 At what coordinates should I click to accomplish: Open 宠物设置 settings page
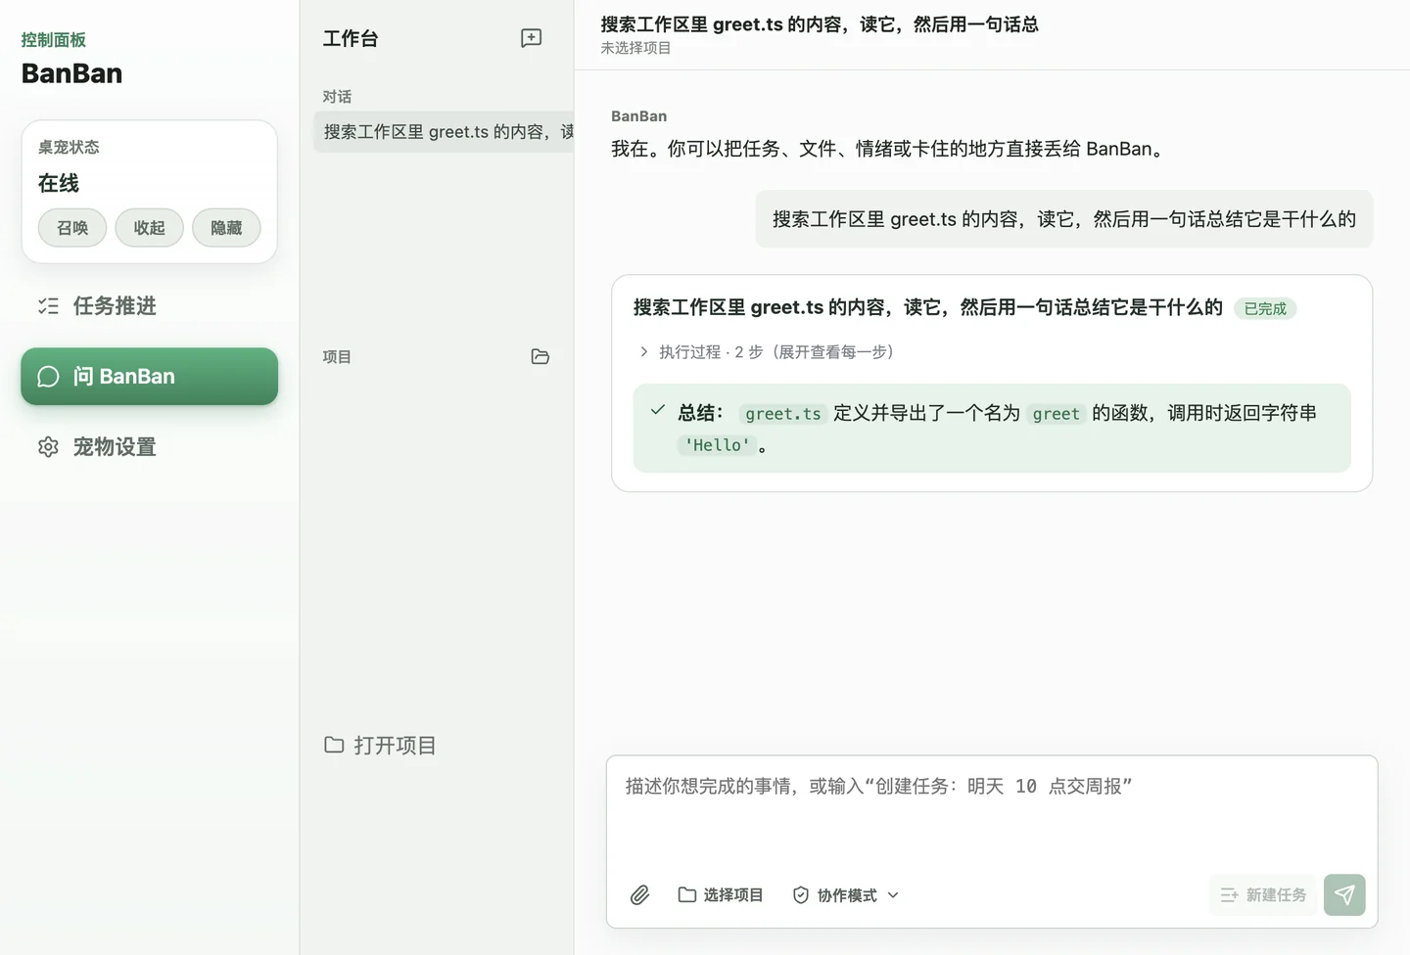tap(149, 446)
